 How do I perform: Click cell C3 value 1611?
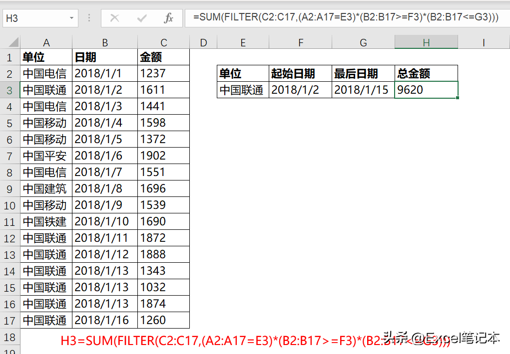point(164,90)
